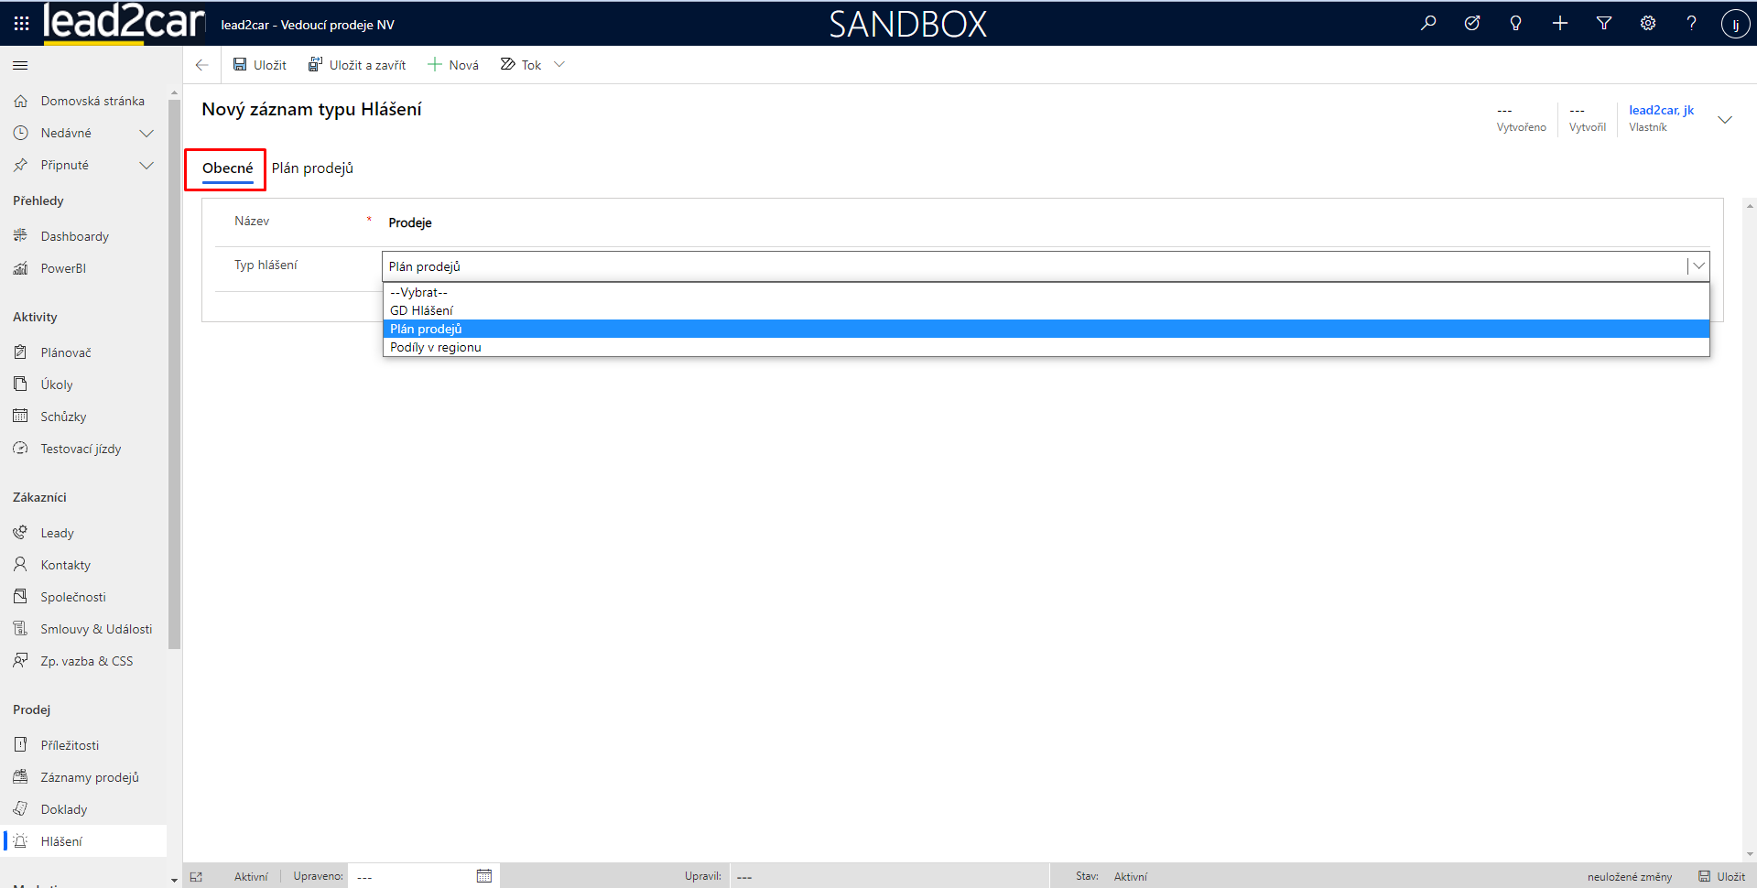
Task: Open the lead2car, jk owner link
Action: click(1661, 110)
